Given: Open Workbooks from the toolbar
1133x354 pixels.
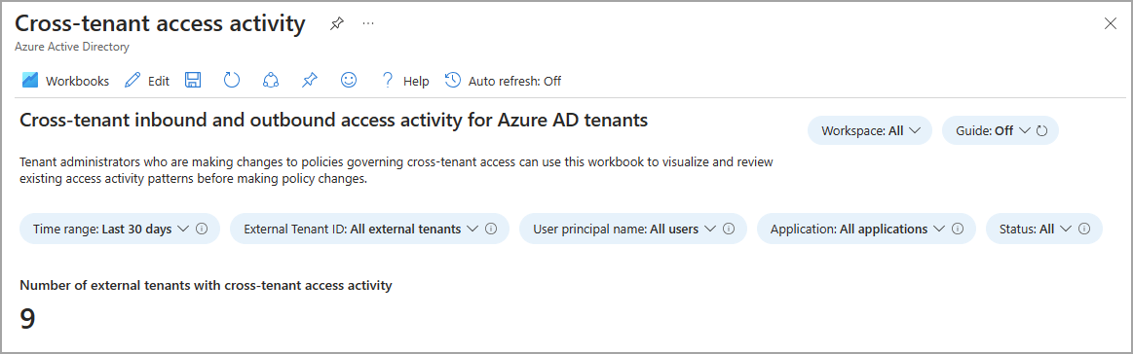Looking at the screenshot, I should pyautogui.click(x=65, y=81).
